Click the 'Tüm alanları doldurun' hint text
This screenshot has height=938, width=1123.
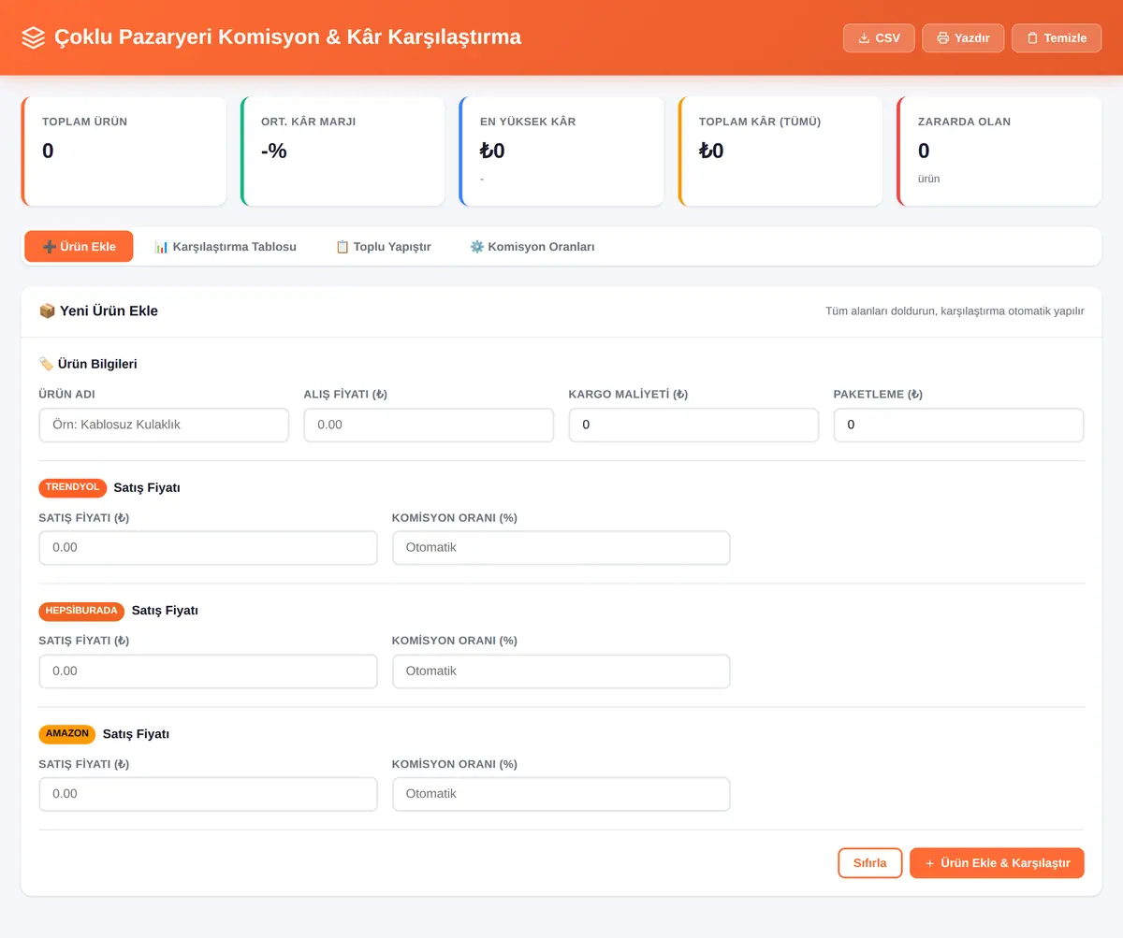955,310
